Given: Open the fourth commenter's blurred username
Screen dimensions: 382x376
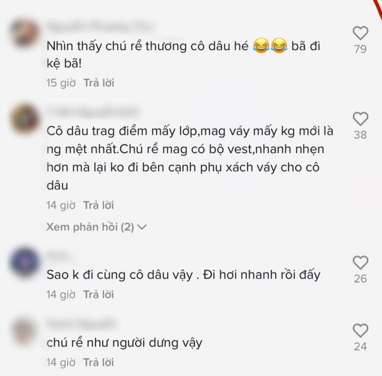Looking at the screenshot, I should [81, 324].
